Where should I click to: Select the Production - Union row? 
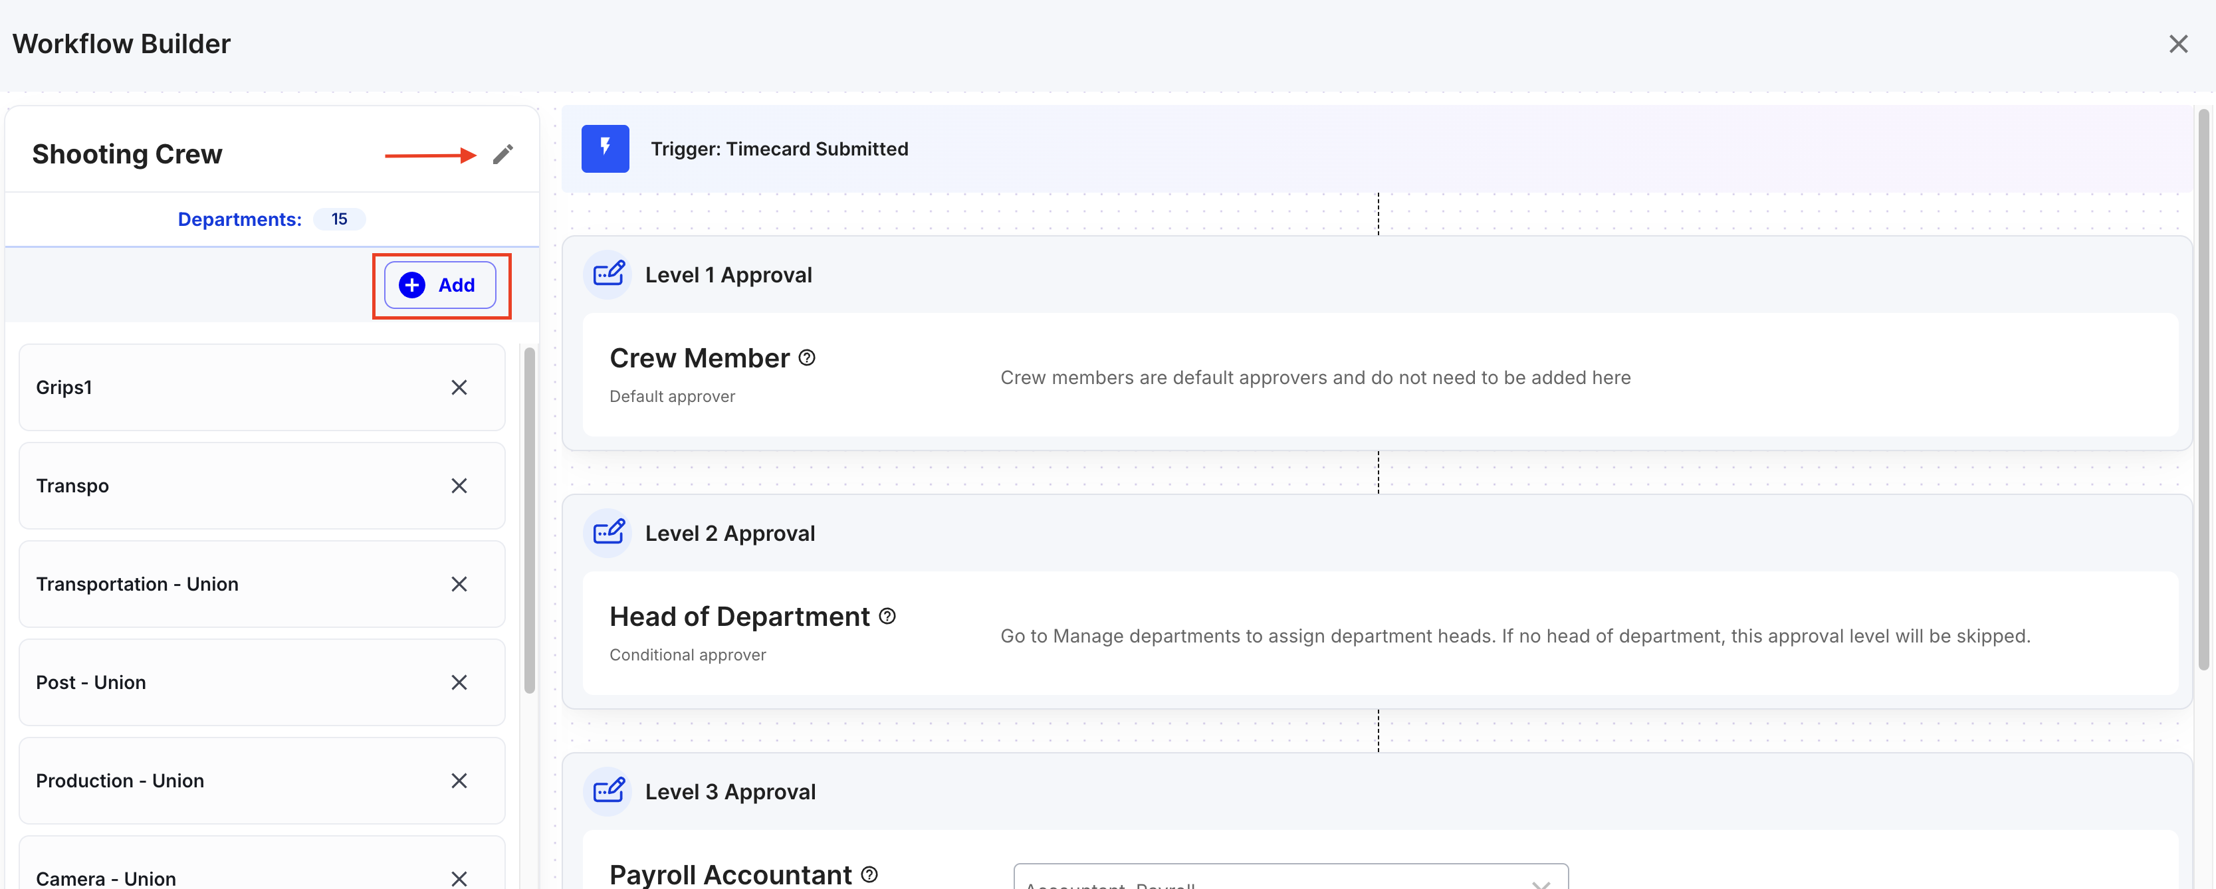coord(261,781)
